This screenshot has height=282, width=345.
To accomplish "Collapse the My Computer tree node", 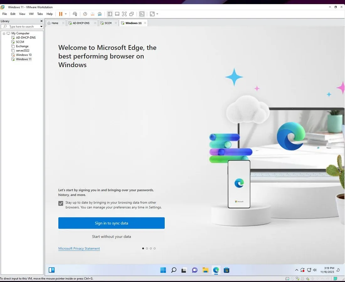I will 4,33.
